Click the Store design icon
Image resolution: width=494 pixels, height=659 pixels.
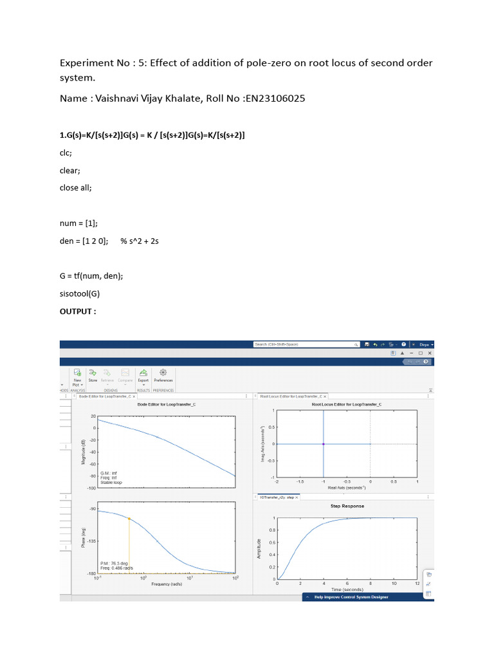point(93,373)
